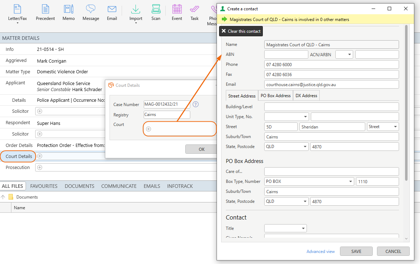Select the ALL FILES tab
Viewport: 420px width, 264px height.
pyautogui.click(x=12, y=186)
